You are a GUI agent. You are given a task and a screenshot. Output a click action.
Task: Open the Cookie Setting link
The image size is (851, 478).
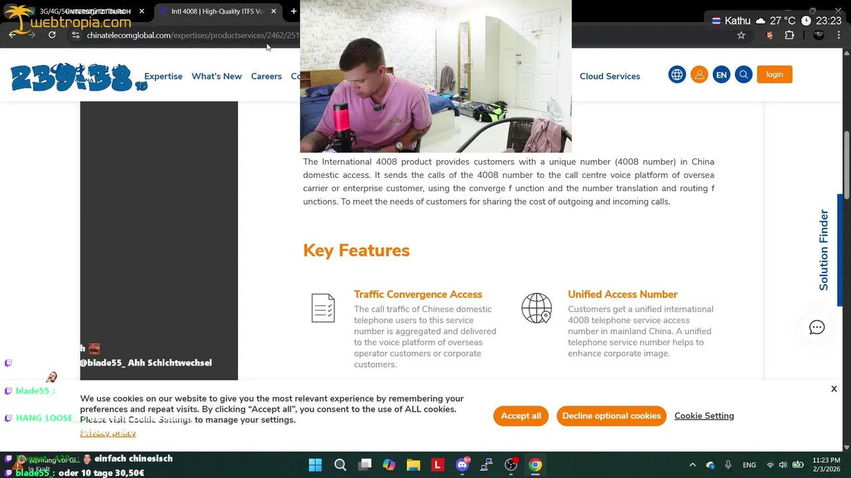[x=704, y=416]
